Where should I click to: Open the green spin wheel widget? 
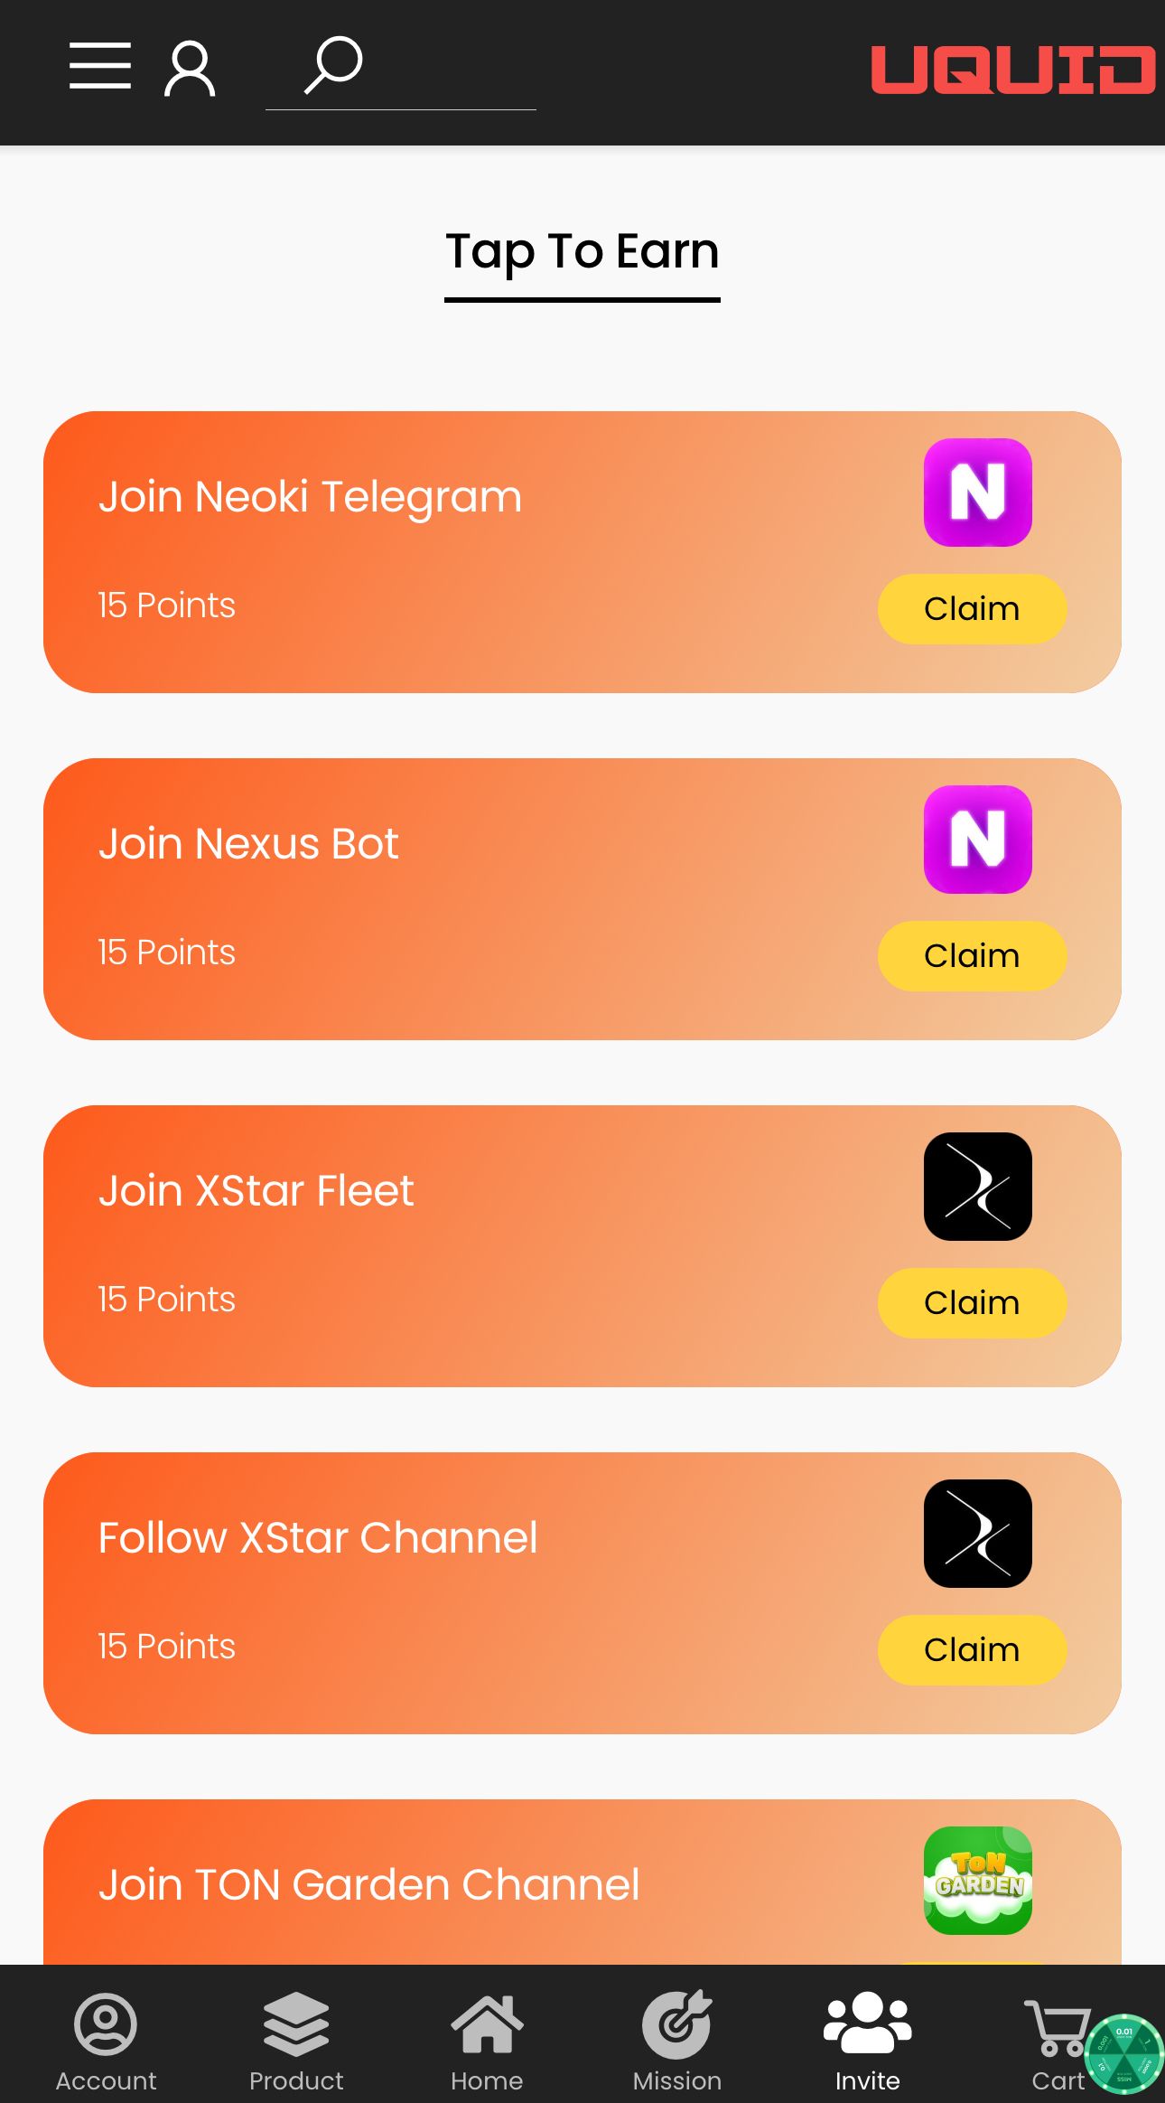[1124, 2053]
